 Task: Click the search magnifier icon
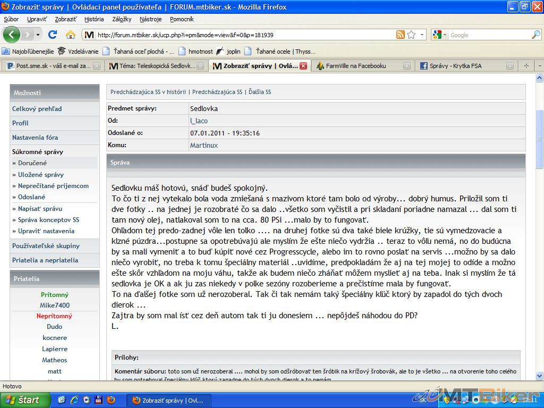535,35
